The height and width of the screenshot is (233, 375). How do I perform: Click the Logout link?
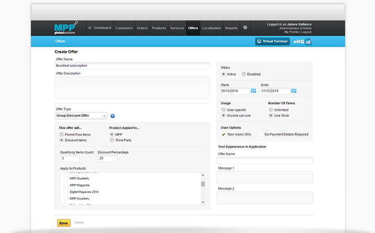[306, 32]
